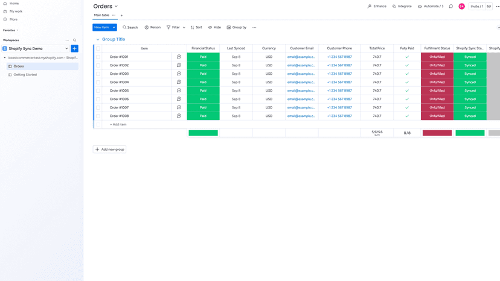Open the conversation icon for Order #1002
The width and height of the screenshot is (500, 281).
click(x=179, y=65)
